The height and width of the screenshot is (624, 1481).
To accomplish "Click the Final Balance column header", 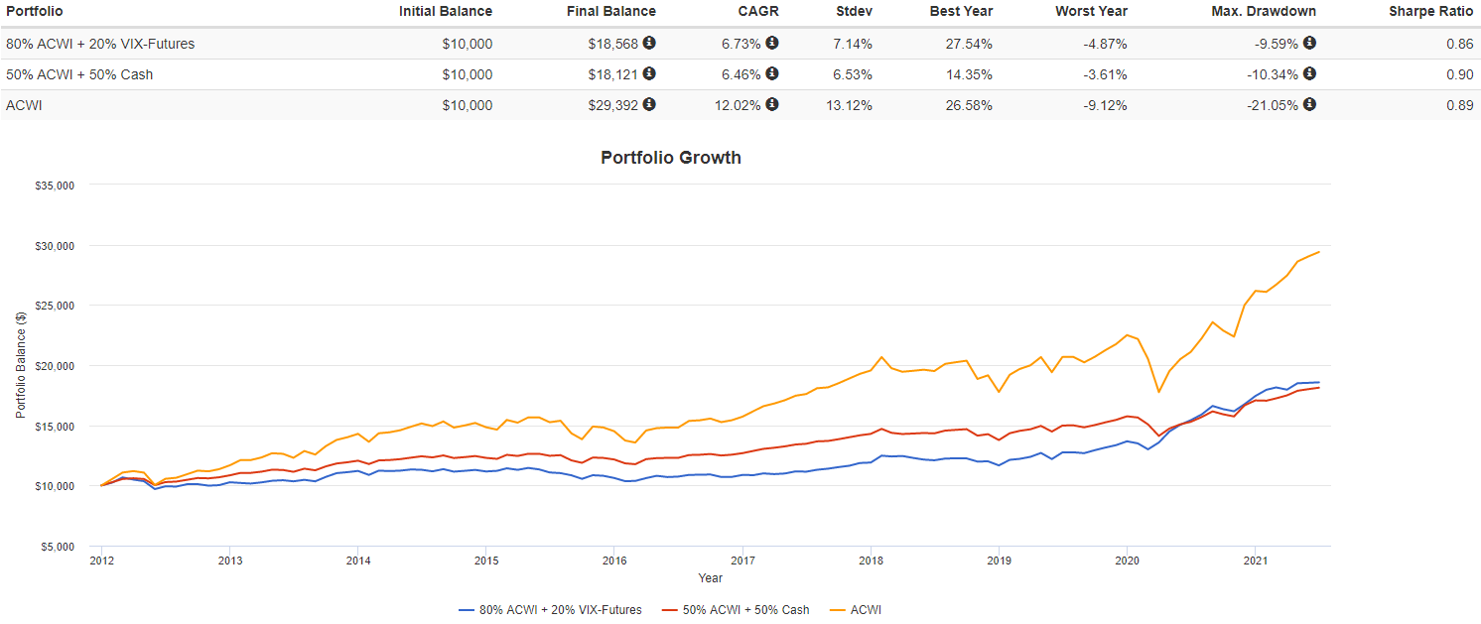I will (610, 12).
